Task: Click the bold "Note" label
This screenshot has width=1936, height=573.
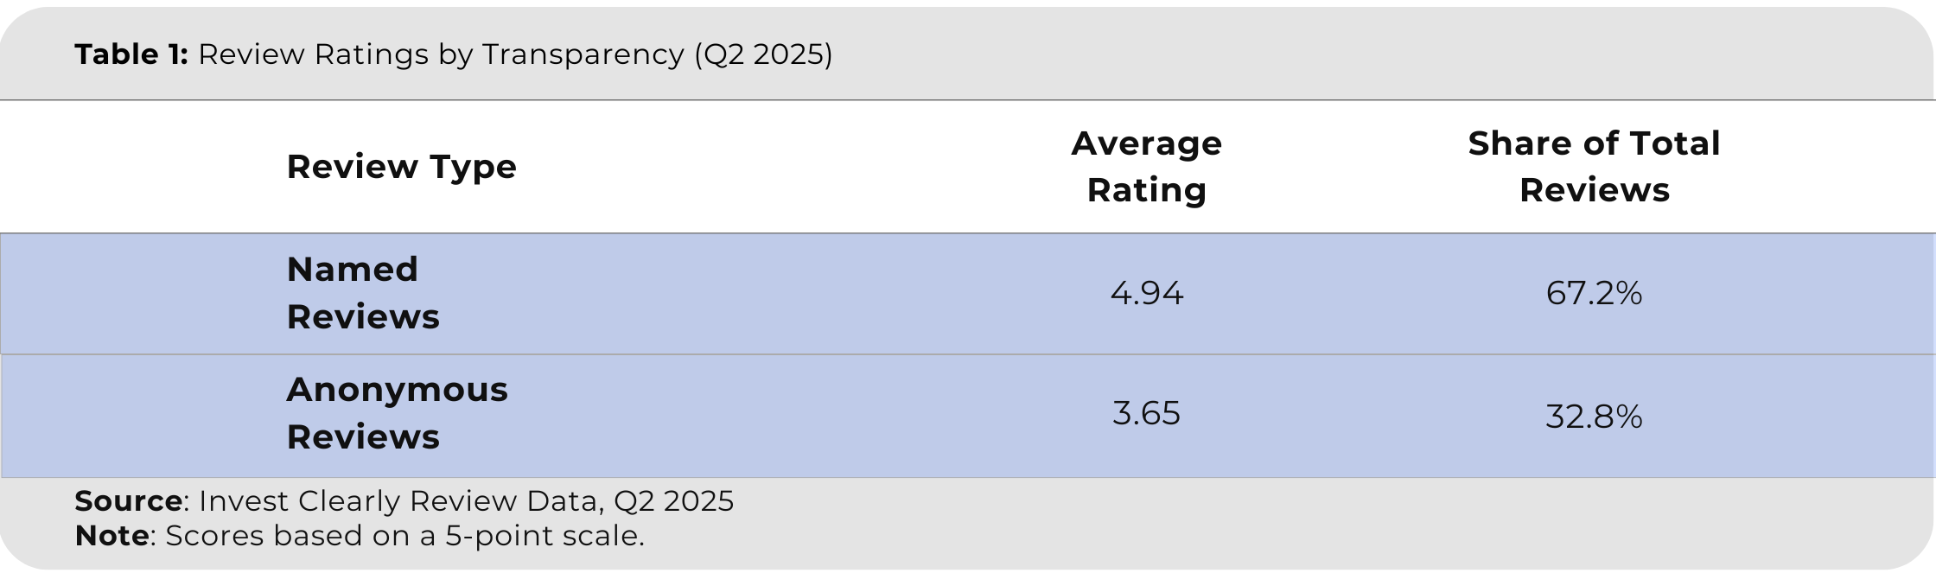Action: pyautogui.click(x=111, y=536)
